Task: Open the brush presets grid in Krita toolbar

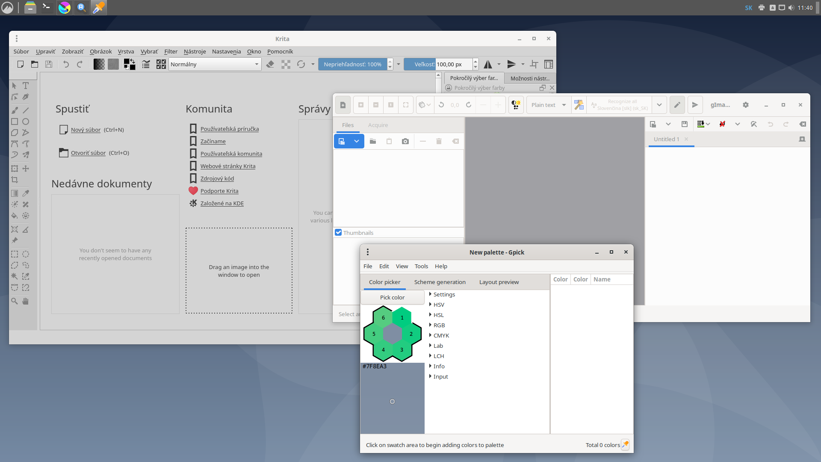Action: pyautogui.click(x=161, y=64)
